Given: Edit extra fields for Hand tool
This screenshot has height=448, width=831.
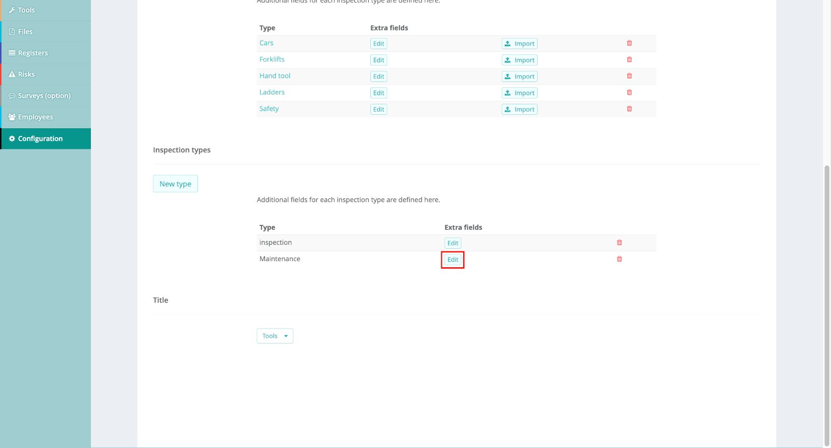Looking at the screenshot, I should point(379,76).
